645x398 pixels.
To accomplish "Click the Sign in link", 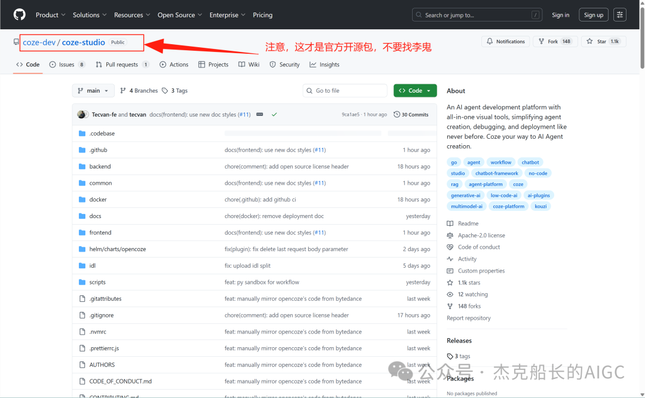I will 560,15.
